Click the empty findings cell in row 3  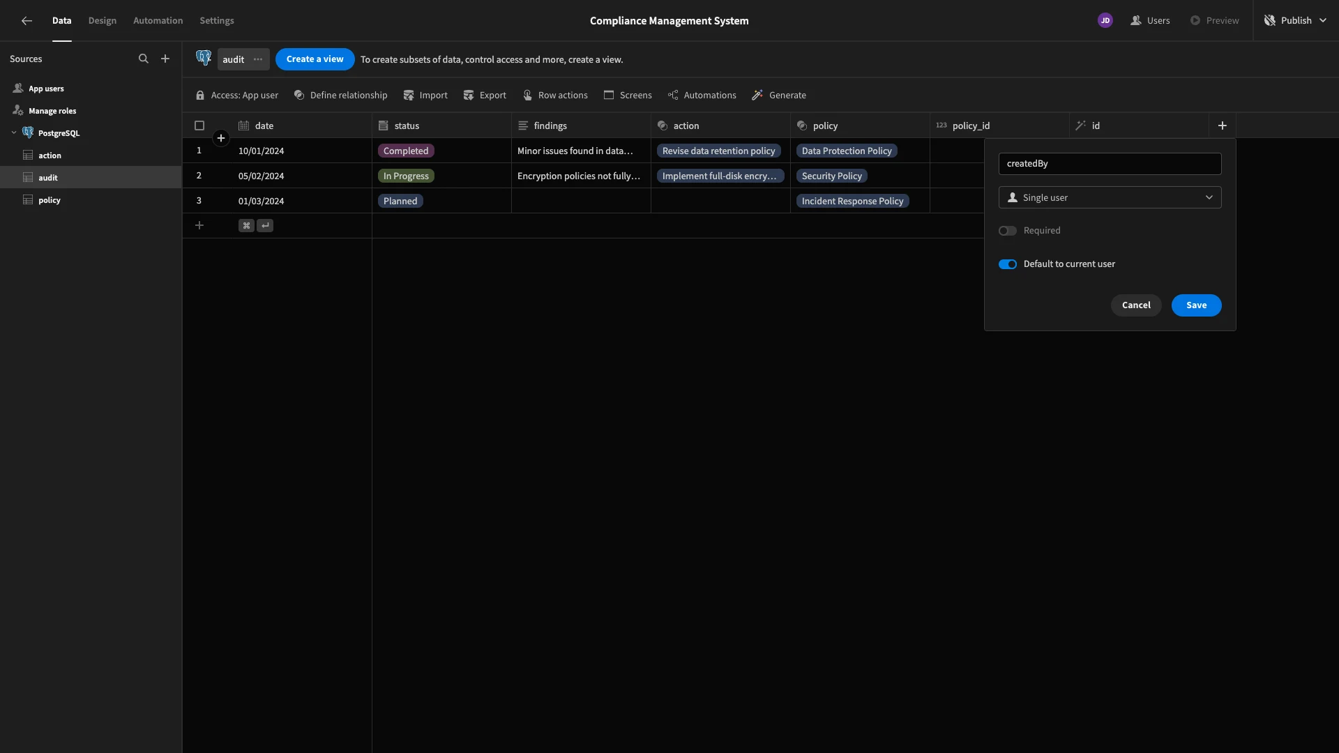click(x=581, y=201)
